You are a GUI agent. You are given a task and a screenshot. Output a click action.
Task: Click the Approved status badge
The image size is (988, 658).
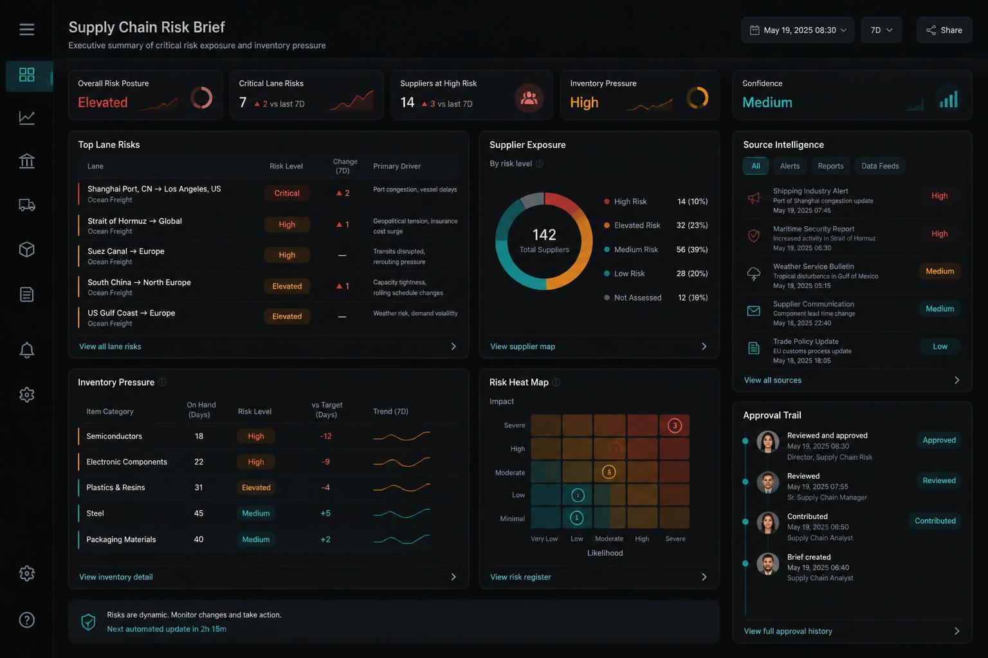click(939, 440)
